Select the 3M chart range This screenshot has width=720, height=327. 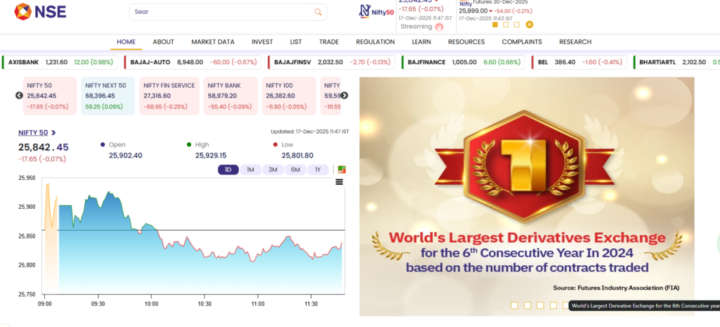pyautogui.click(x=274, y=169)
